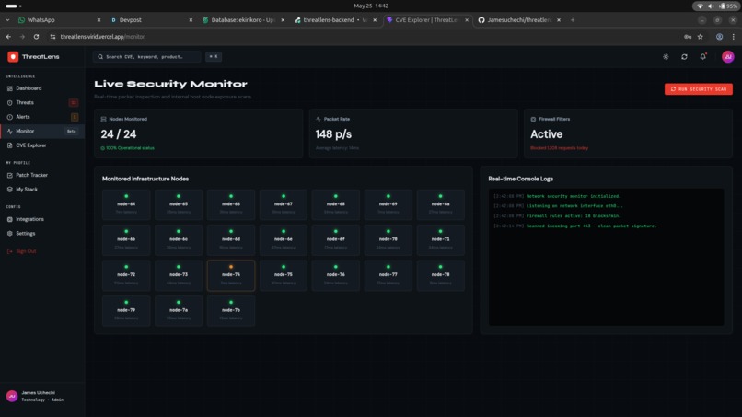The image size is (742, 417).
Task: Go back with browser back arrow
Action: click(x=8, y=37)
